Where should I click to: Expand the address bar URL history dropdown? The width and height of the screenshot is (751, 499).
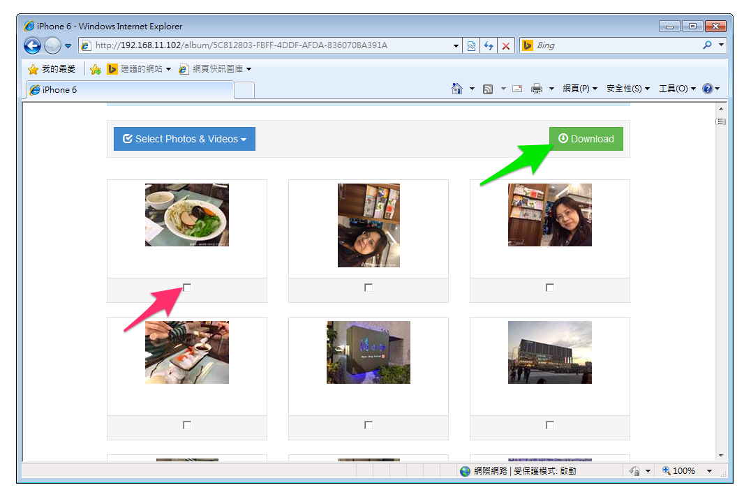[x=456, y=46]
